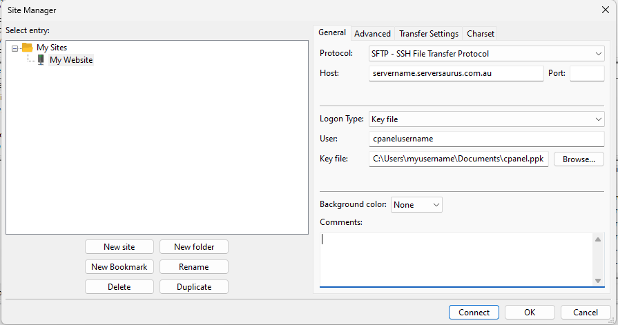Click the My Website server icon
Viewport: 618px width, 325px height.
click(41, 60)
